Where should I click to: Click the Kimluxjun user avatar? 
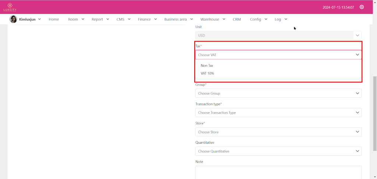(13, 19)
